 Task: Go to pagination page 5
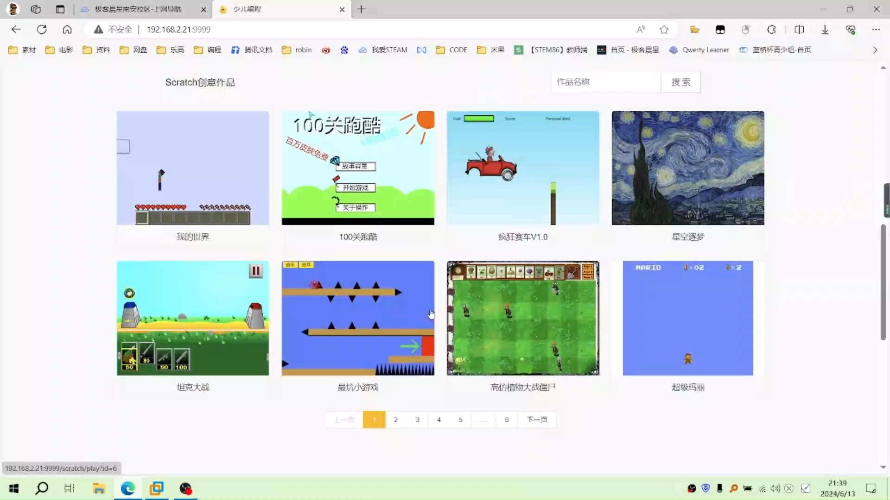[x=460, y=419]
